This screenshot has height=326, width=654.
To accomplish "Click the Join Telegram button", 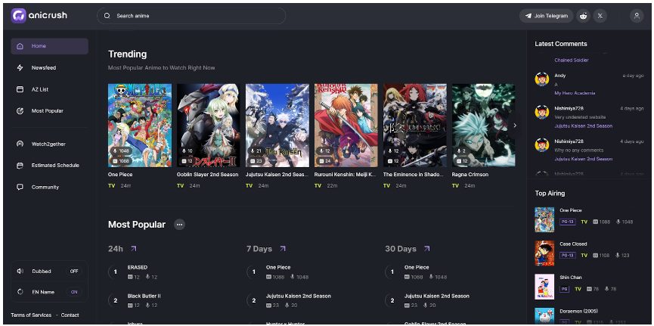I will (547, 16).
